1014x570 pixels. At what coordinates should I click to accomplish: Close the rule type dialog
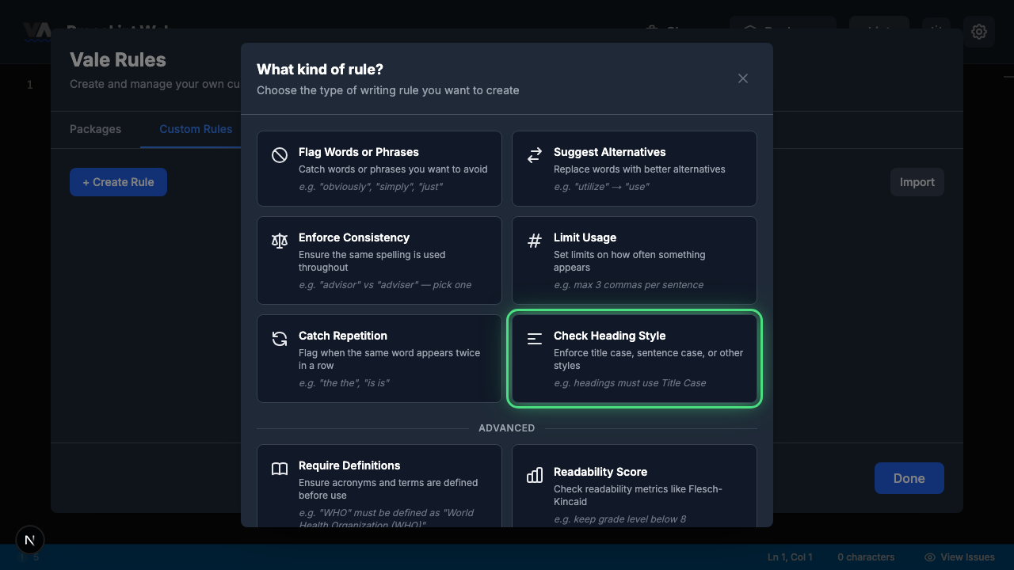743,78
